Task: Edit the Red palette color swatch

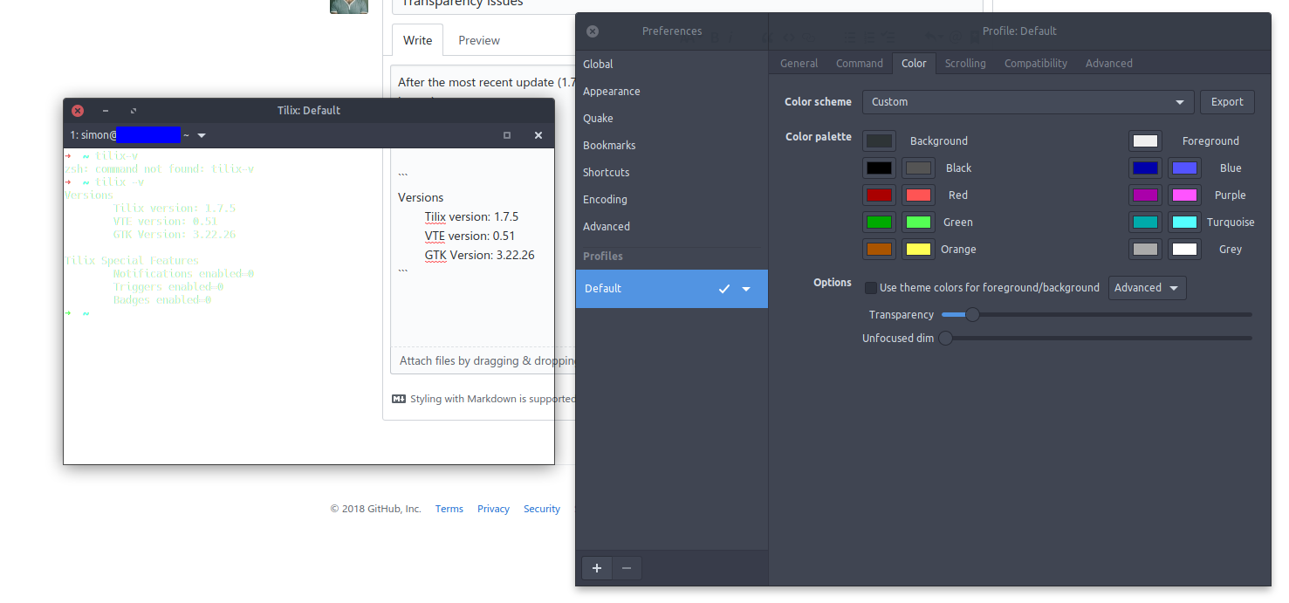Action: [879, 195]
